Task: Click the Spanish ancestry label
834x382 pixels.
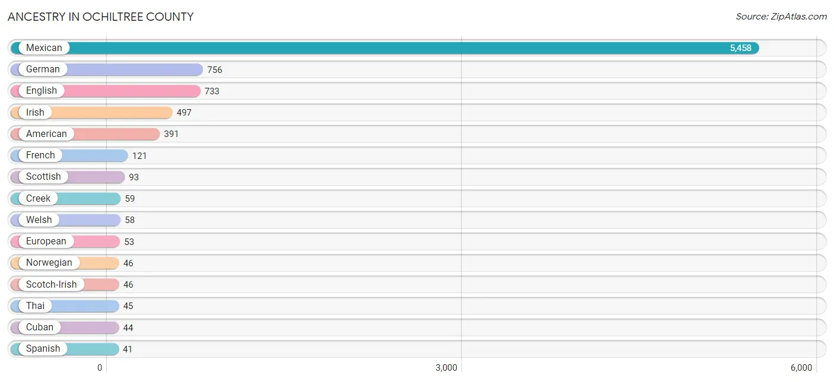Action: (x=43, y=349)
